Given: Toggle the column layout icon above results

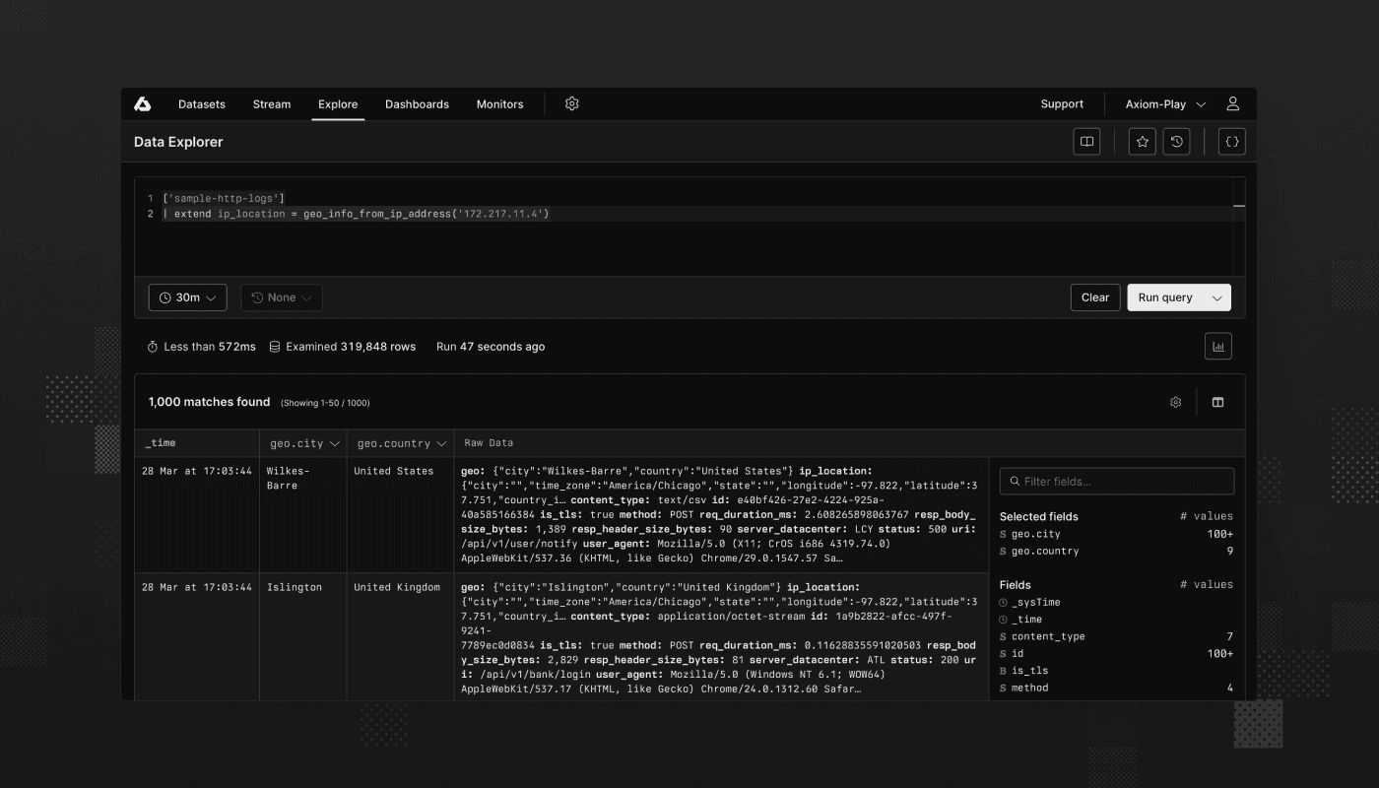Looking at the screenshot, I should click(1217, 402).
